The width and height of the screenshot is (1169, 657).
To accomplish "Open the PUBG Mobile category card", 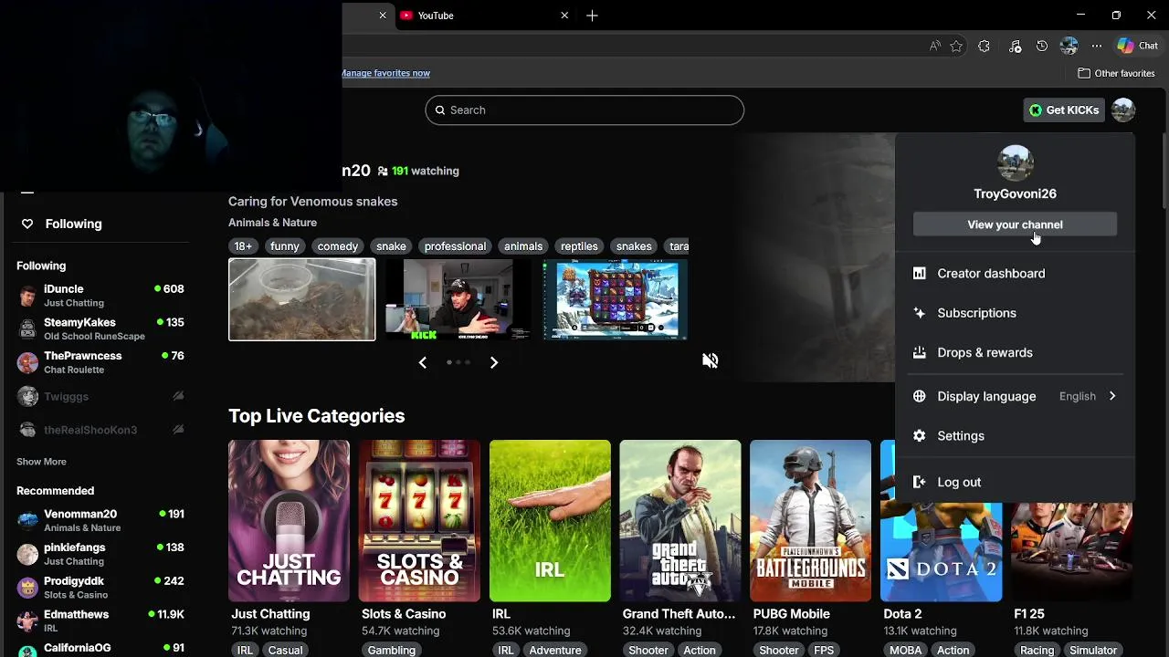I will click(x=810, y=521).
